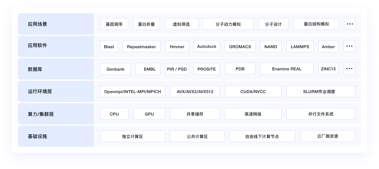379x169 pixels.
Task: Click the 独立计算区 box
Action: coord(133,136)
